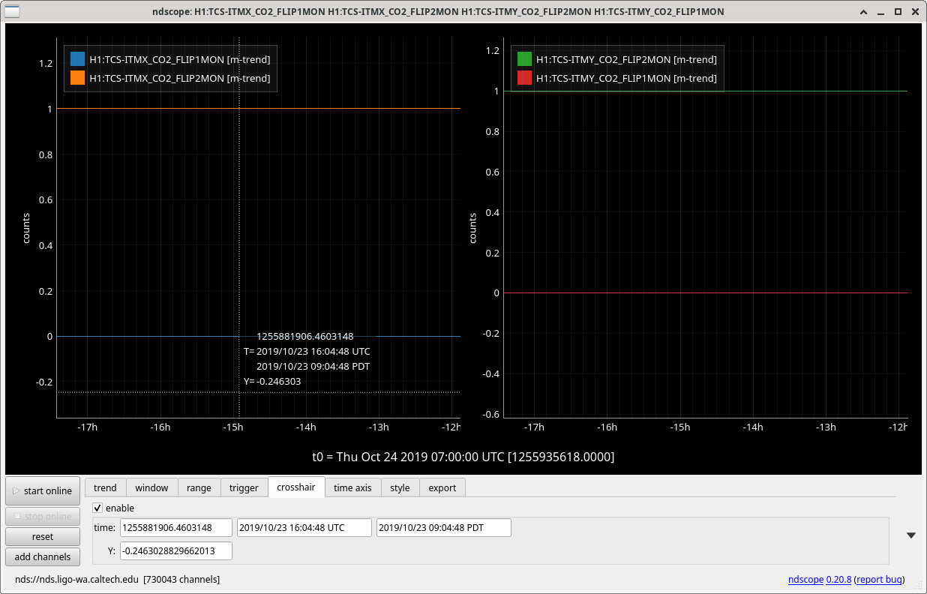Click the start online button
The image size is (927, 594).
coord(43,490)
